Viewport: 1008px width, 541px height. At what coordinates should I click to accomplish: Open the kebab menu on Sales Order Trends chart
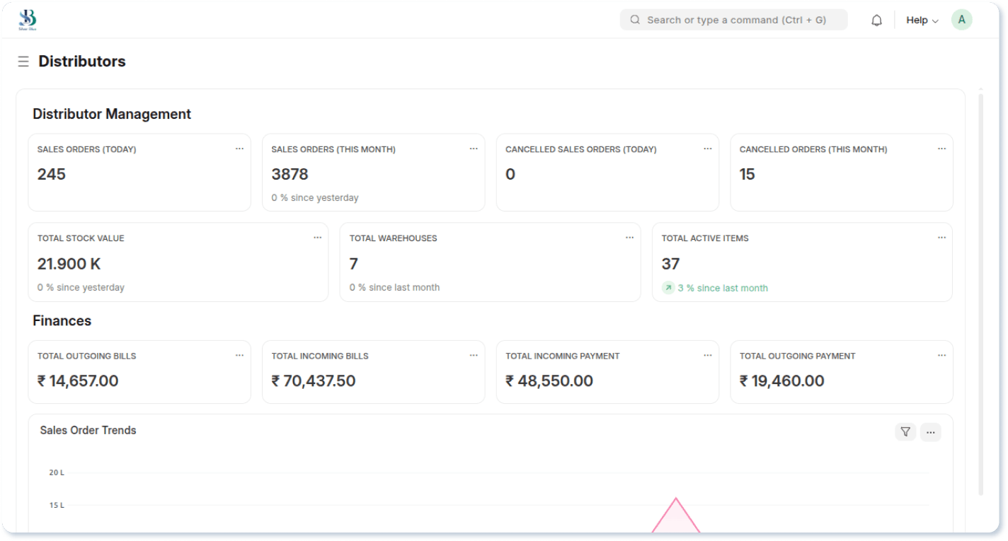click(x=931, y=431)
